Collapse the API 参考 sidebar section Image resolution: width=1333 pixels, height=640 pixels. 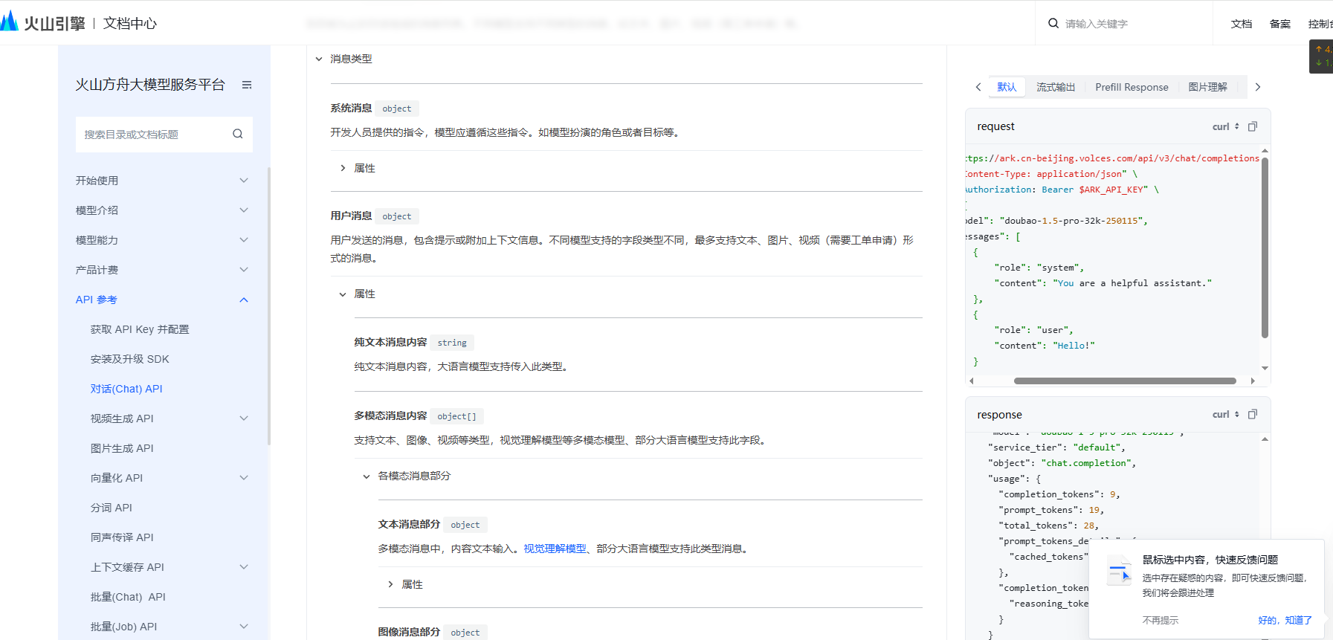pos(244,300)
